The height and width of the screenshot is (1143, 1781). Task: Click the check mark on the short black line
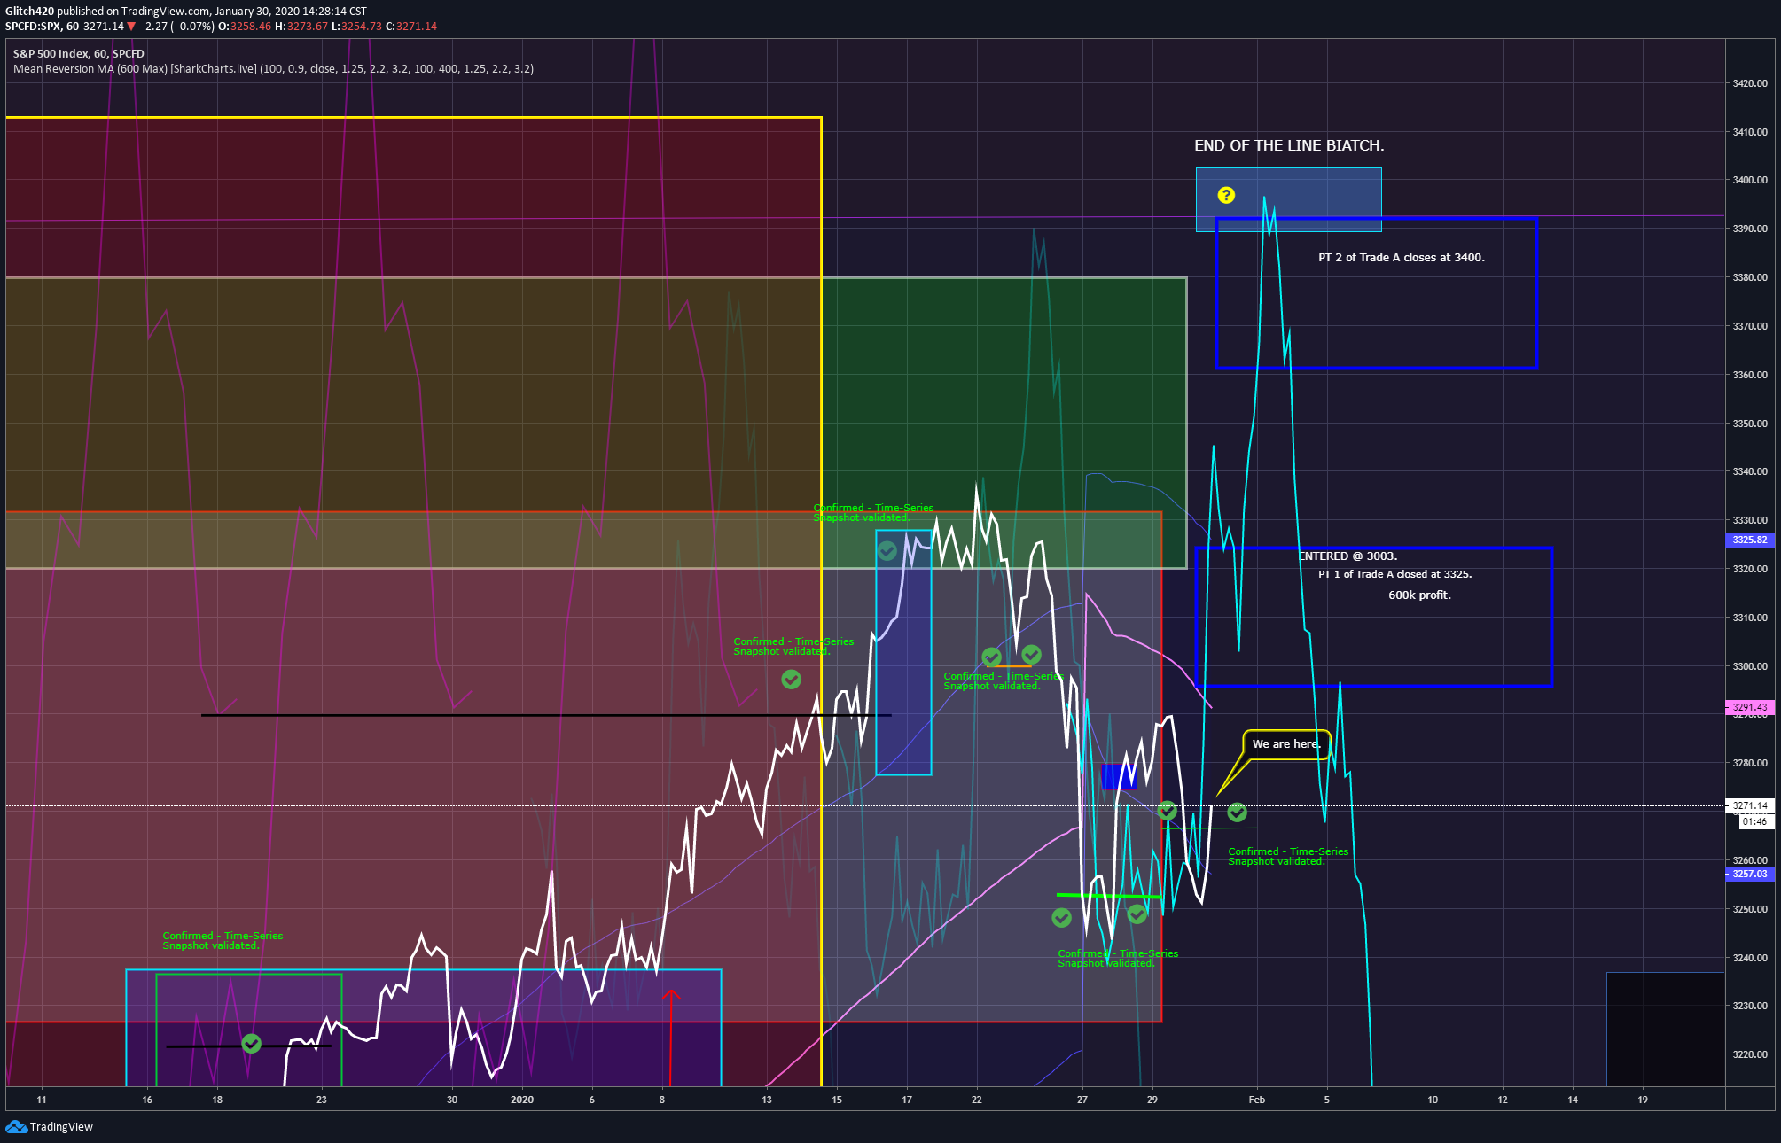(252, 1044)
